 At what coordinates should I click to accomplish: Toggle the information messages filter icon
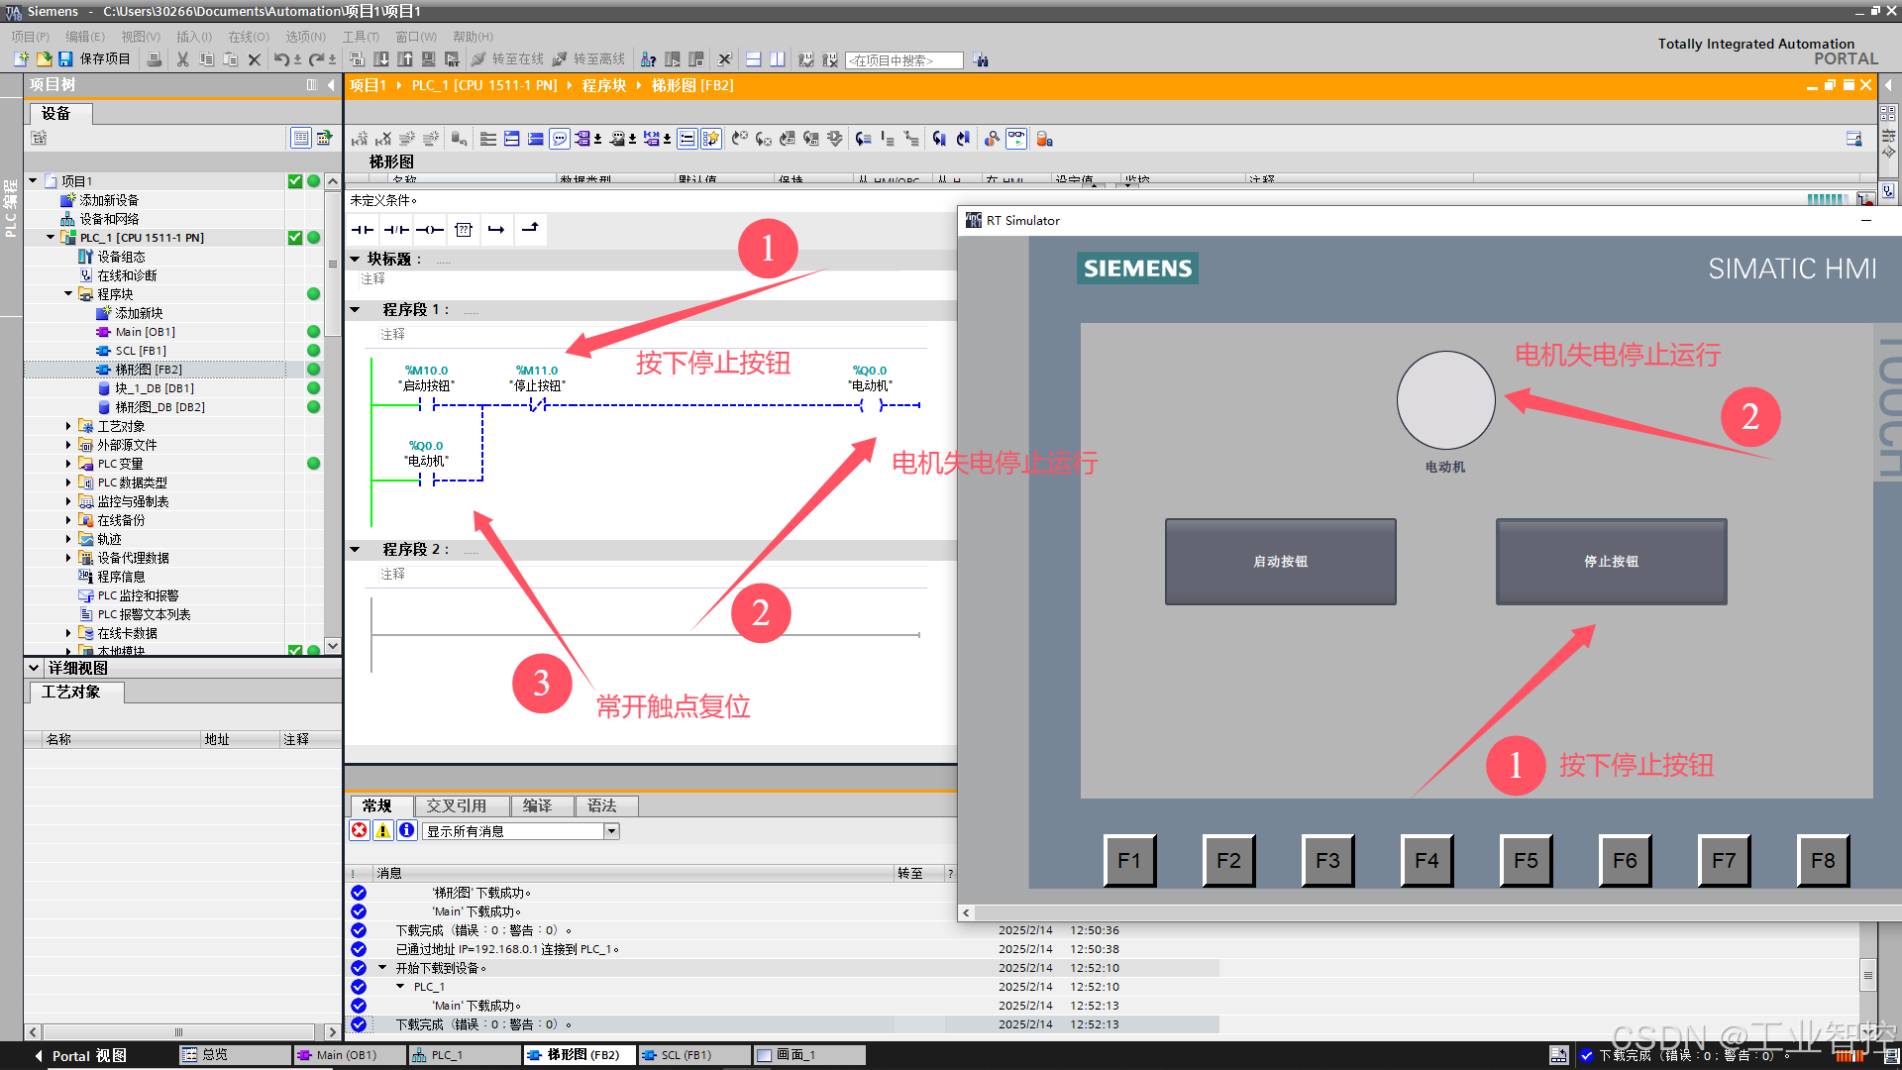click(406, 831)
